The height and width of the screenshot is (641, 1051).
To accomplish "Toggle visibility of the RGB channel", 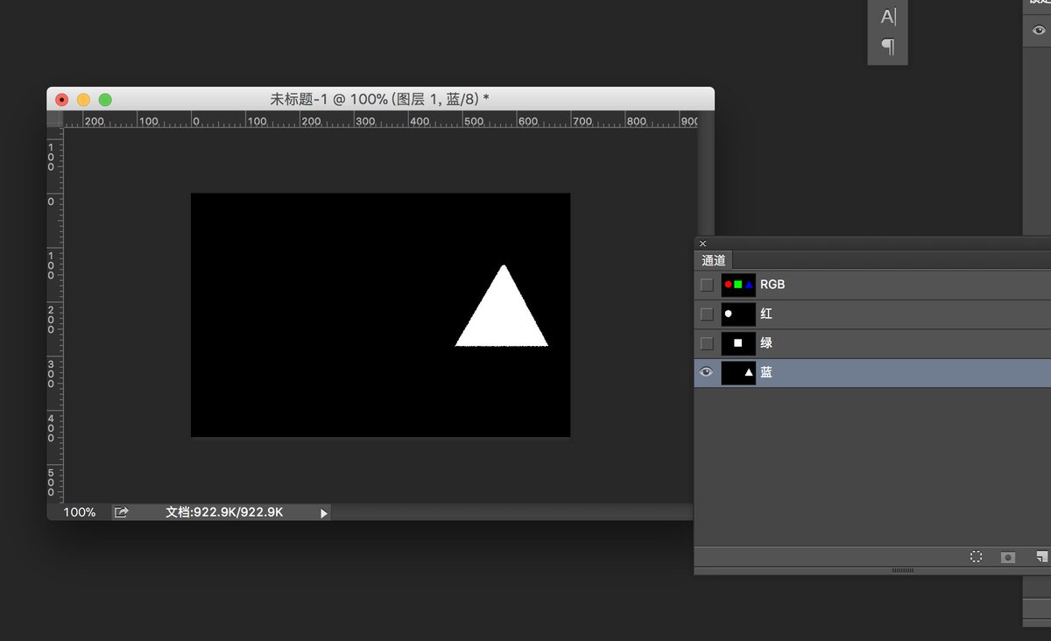I will point(707,285).
